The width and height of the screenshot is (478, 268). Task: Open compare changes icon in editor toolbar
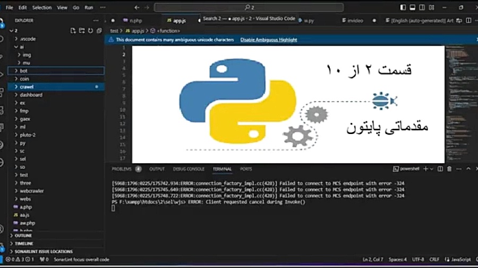tap(459, 20)
